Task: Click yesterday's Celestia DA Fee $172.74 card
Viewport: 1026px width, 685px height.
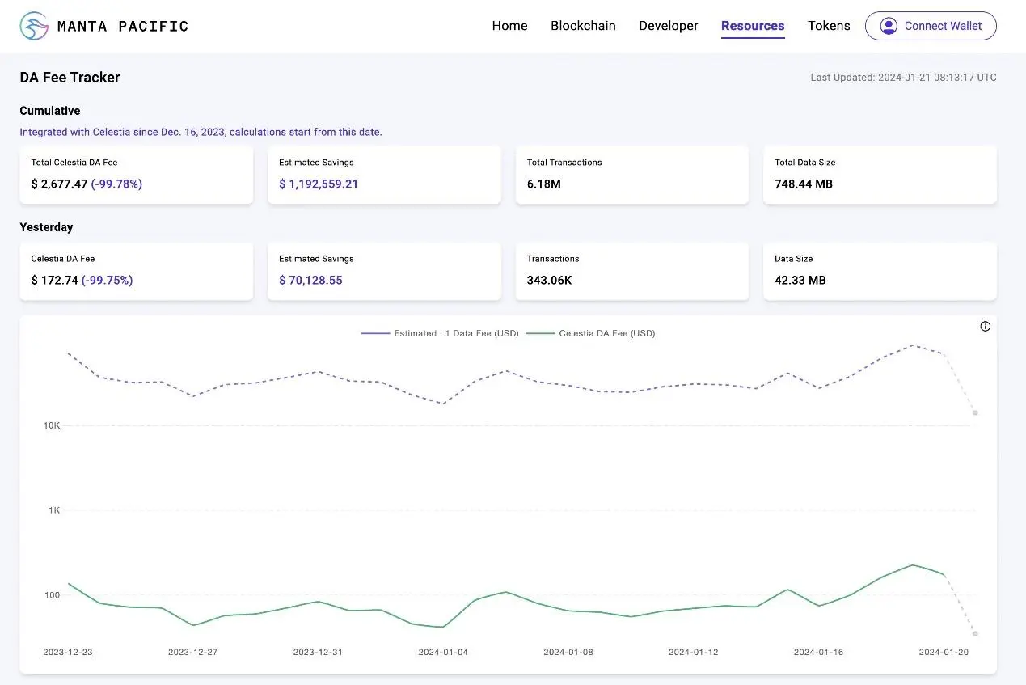Action: [136, 271]
